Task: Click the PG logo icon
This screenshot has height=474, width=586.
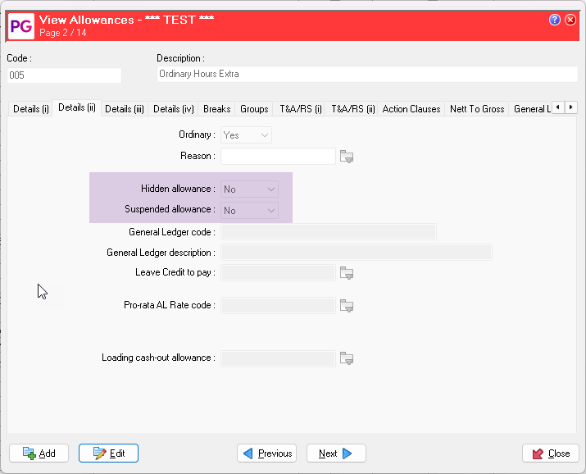Action: pyautogui.click(x=20, y=26)
